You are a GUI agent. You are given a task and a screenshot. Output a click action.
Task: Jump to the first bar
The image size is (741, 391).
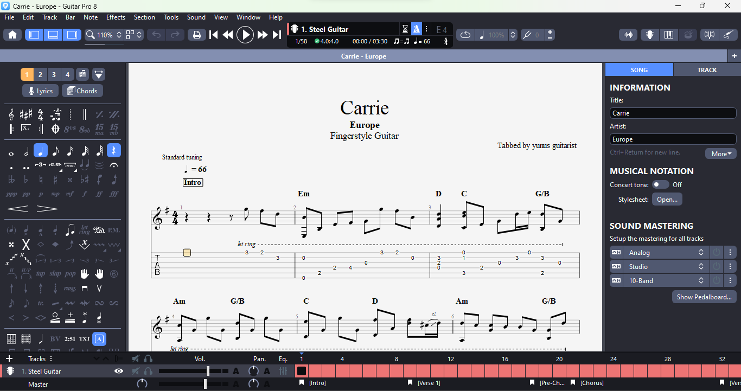click(x=214, y=35)
